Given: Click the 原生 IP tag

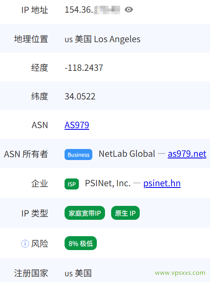Looking at the screenshot, I should click(x=125, y=213).
